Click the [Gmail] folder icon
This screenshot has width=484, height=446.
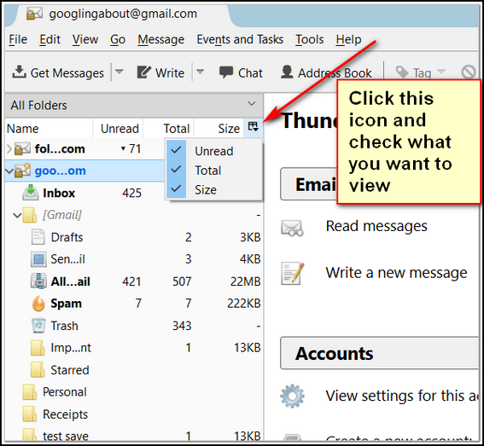click(30, 215)
